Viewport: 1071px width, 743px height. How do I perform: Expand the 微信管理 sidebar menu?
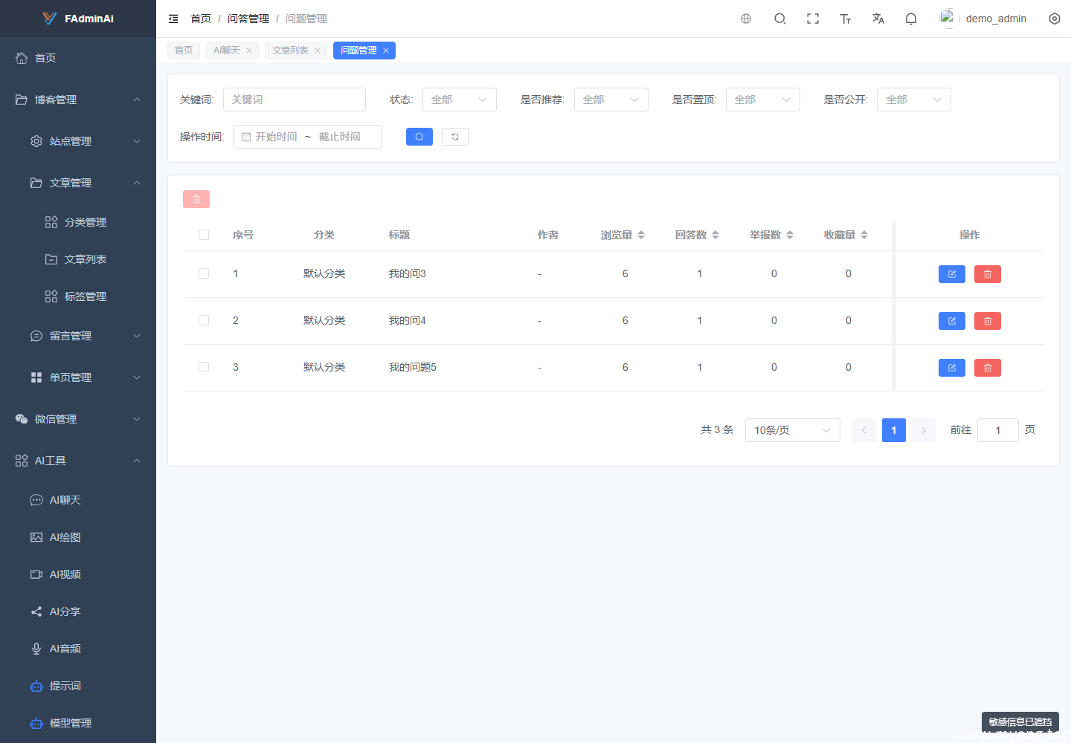click(x=78, y=419)
